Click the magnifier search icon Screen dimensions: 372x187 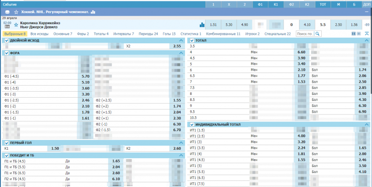318,34
